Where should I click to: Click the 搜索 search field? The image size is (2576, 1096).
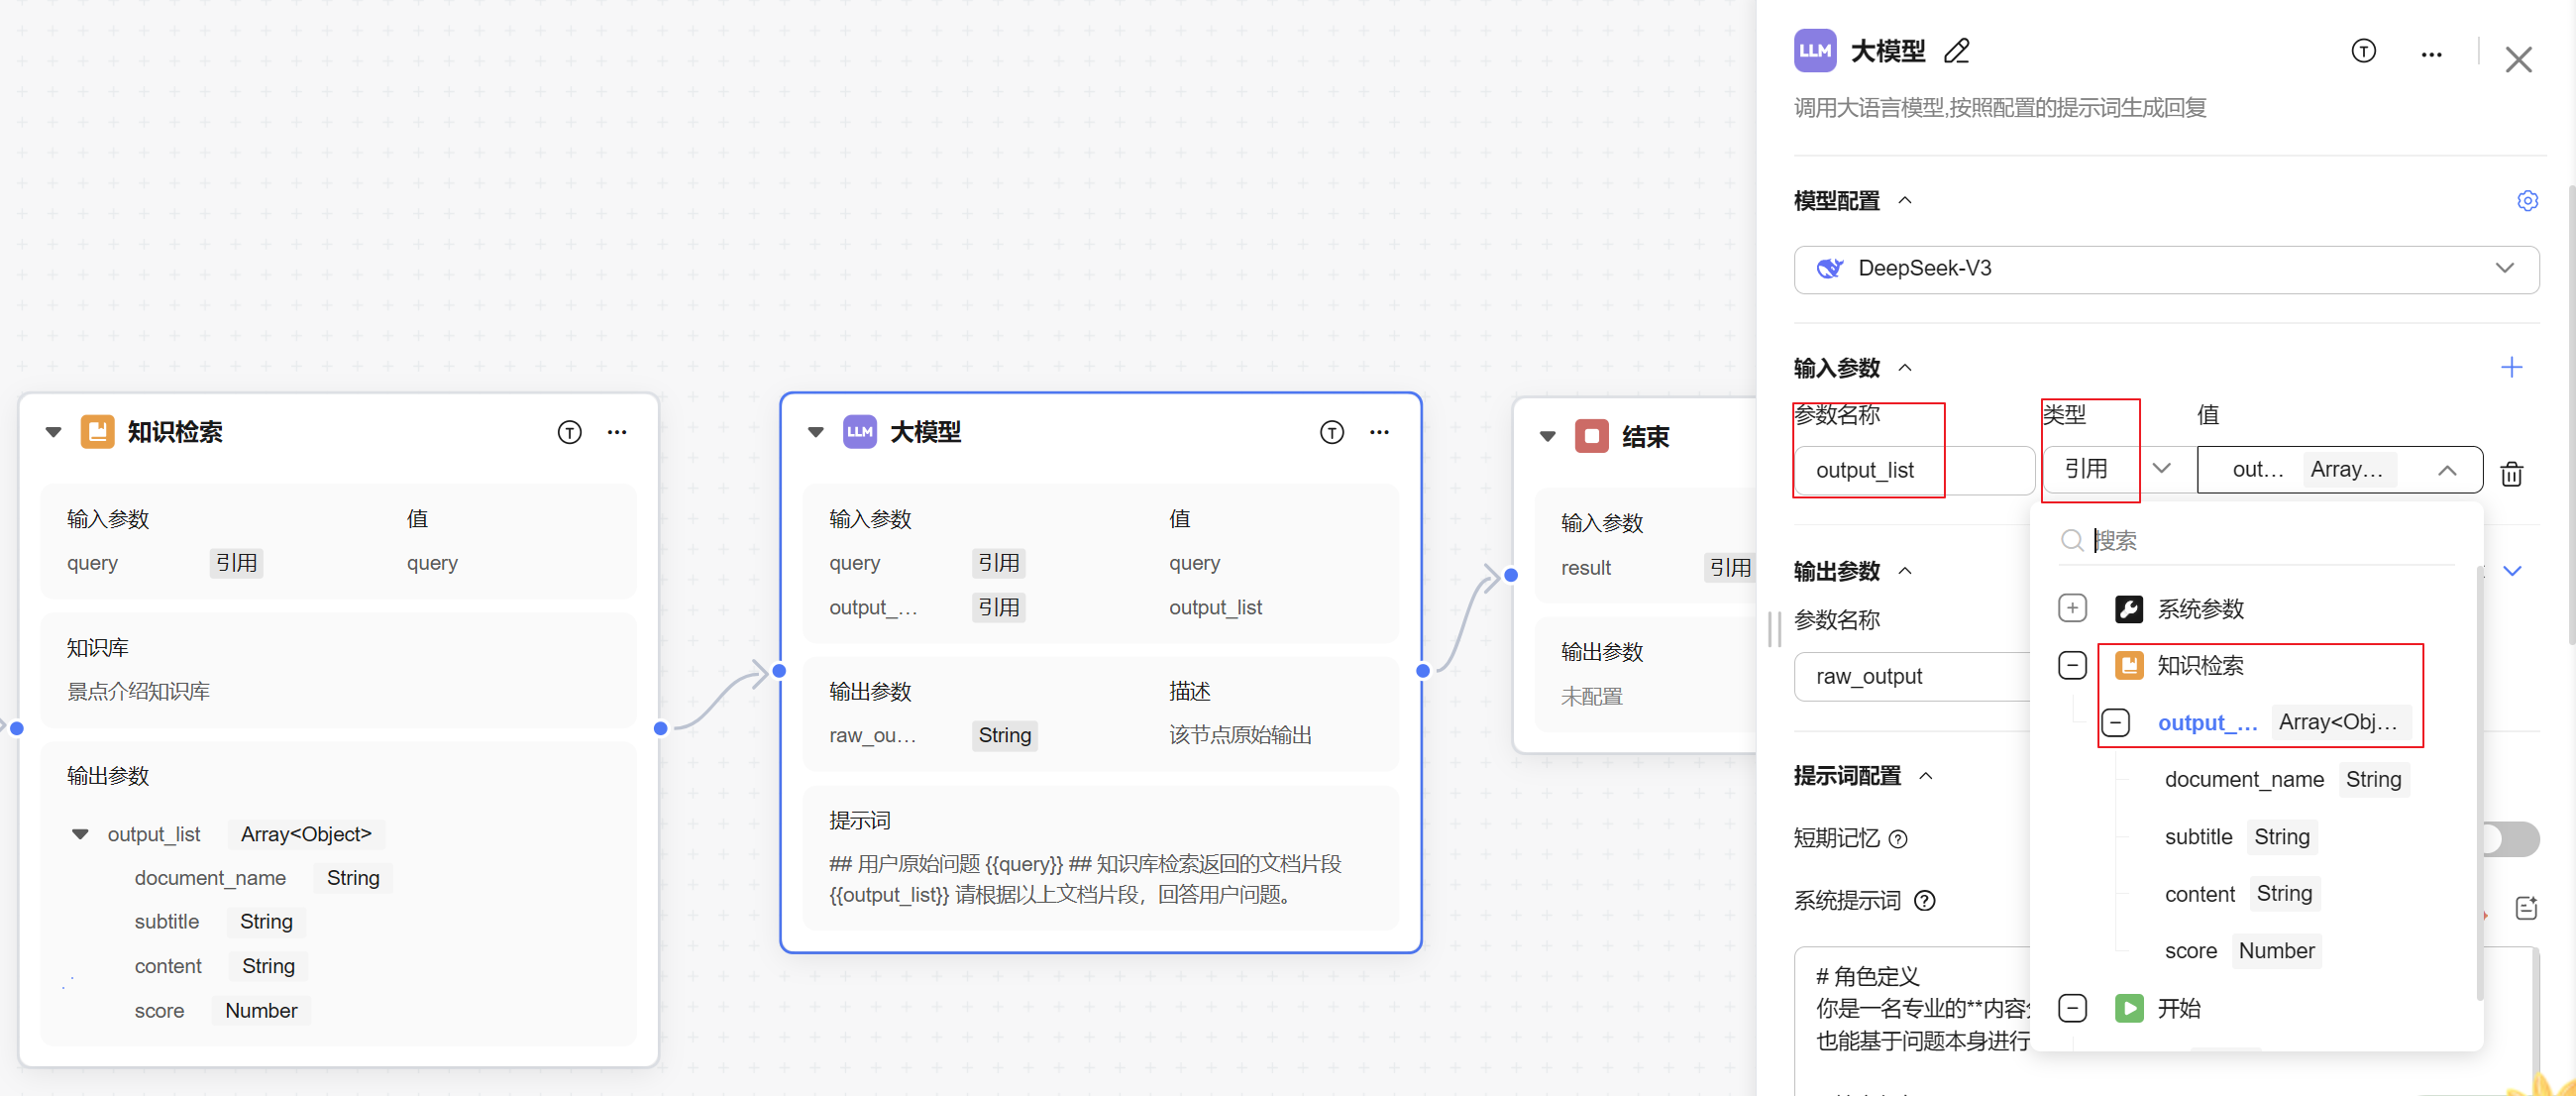pyautogui.click(x=2260, y=541)
